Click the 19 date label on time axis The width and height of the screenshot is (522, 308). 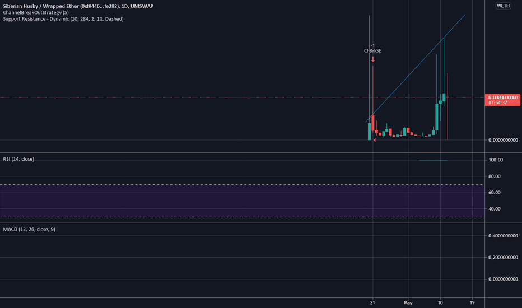[x=472, y=302]
